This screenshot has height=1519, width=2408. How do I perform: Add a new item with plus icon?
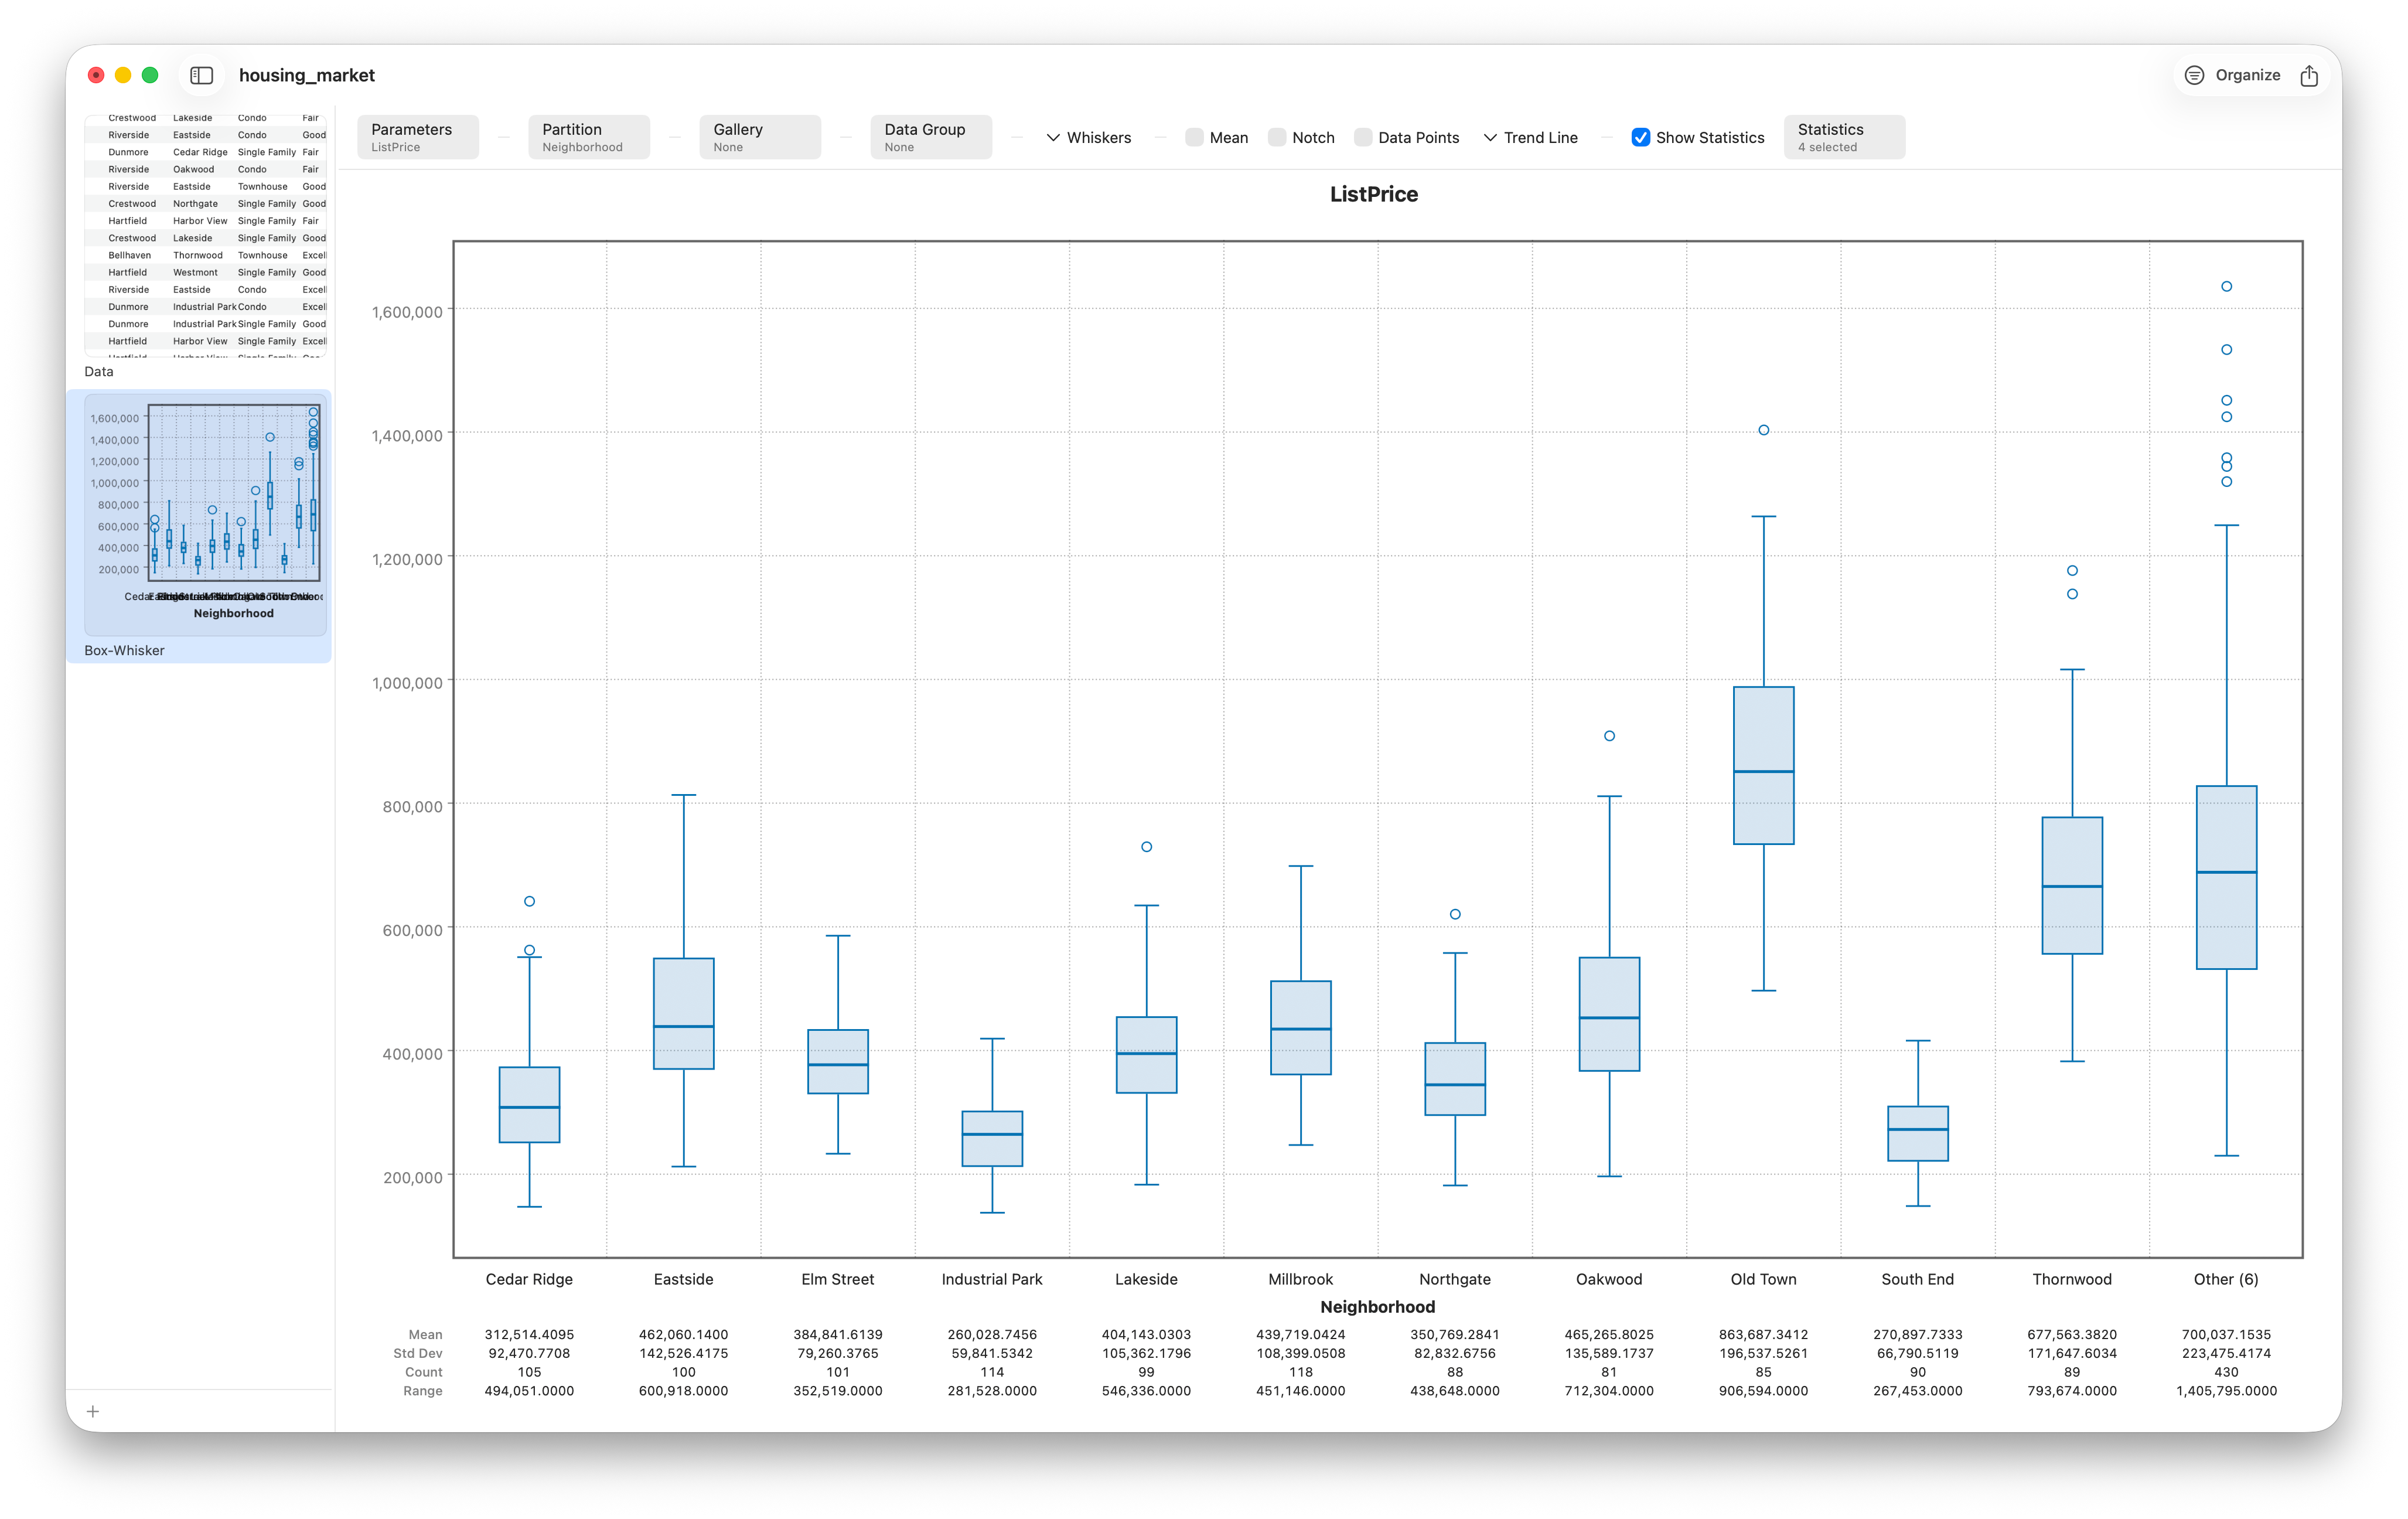pyautogui.click(x=93, y=1411)
